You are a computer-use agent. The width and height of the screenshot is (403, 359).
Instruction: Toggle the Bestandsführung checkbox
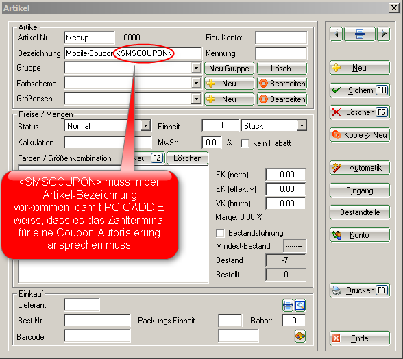(x=220, y=233)
